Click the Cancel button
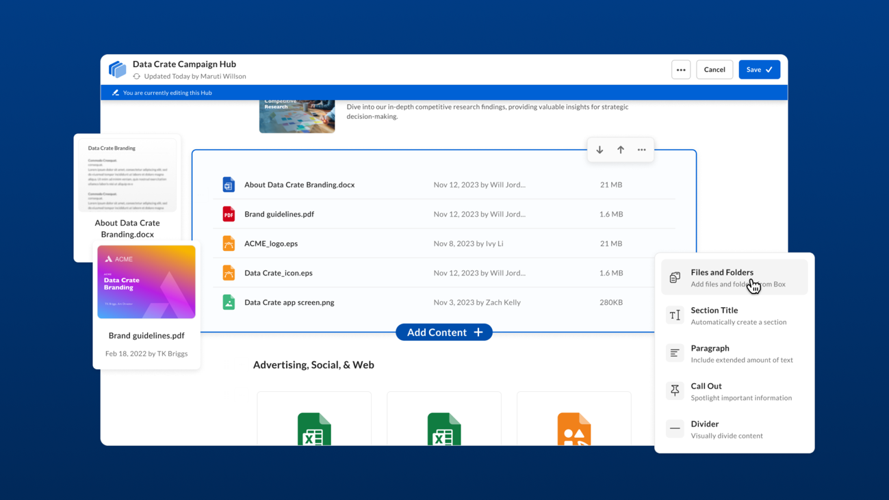Image resolution: width=889 pixels, height=500 pixels. [x=714, y=70]
